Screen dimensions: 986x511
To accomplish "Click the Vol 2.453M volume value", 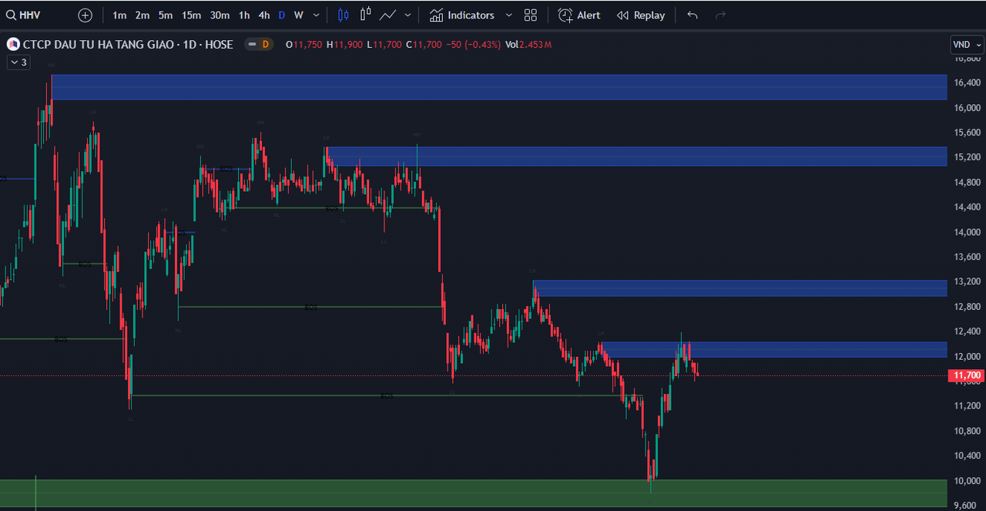I will (528, 45).
